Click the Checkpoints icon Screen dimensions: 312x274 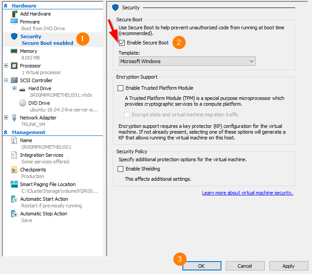(14, 170)
